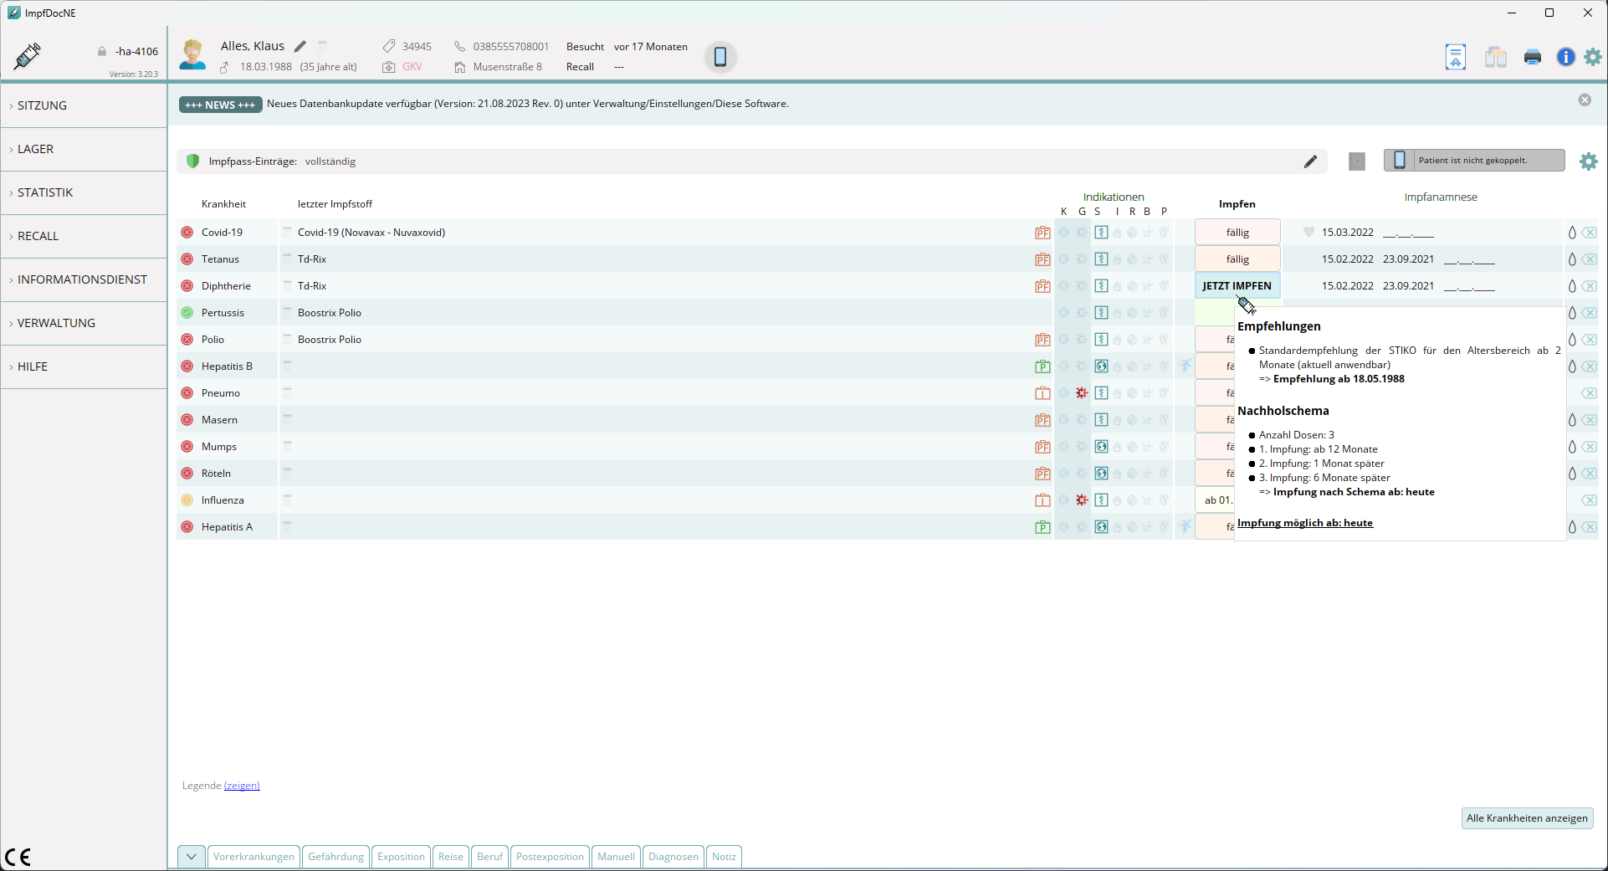The height and width of the screenshot is (871, 1608).
Task: Switch to the Reise tab
Action: click(x=450, y=857)
